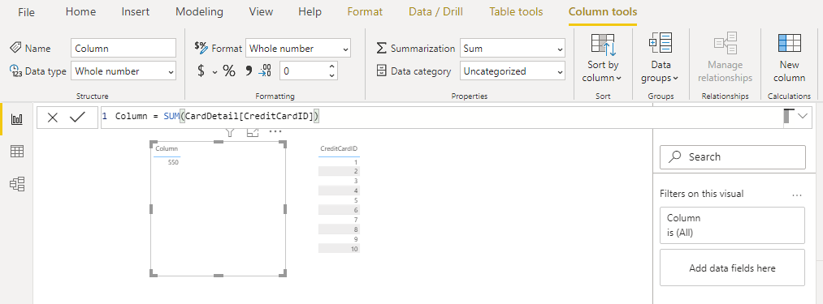
Task: Apply thousands separator comma format
Action: [x=249, y=71]
